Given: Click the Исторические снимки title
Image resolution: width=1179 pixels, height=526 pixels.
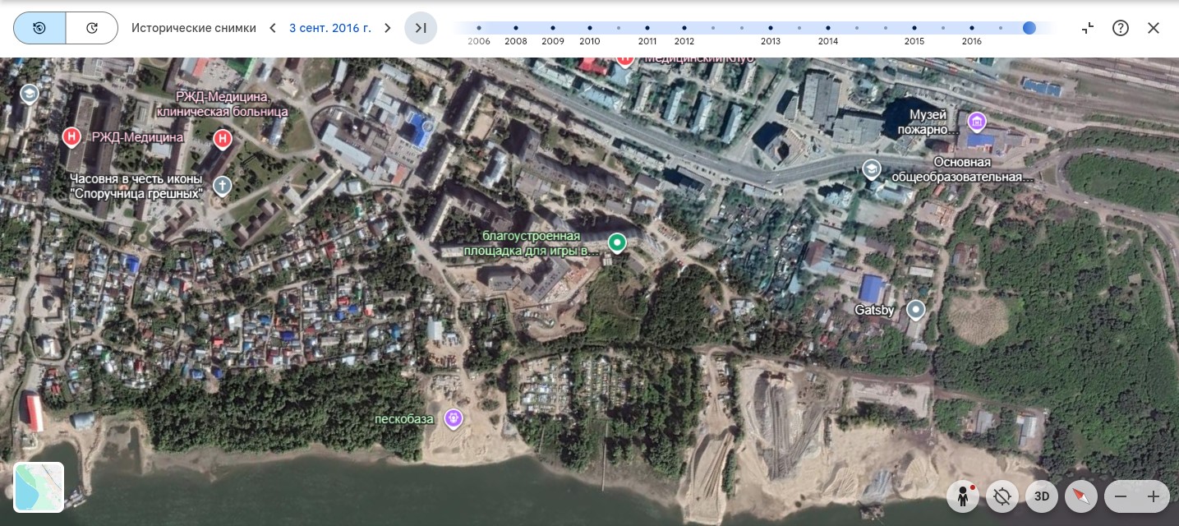Looking at the screenshot, I should (194, 28).
